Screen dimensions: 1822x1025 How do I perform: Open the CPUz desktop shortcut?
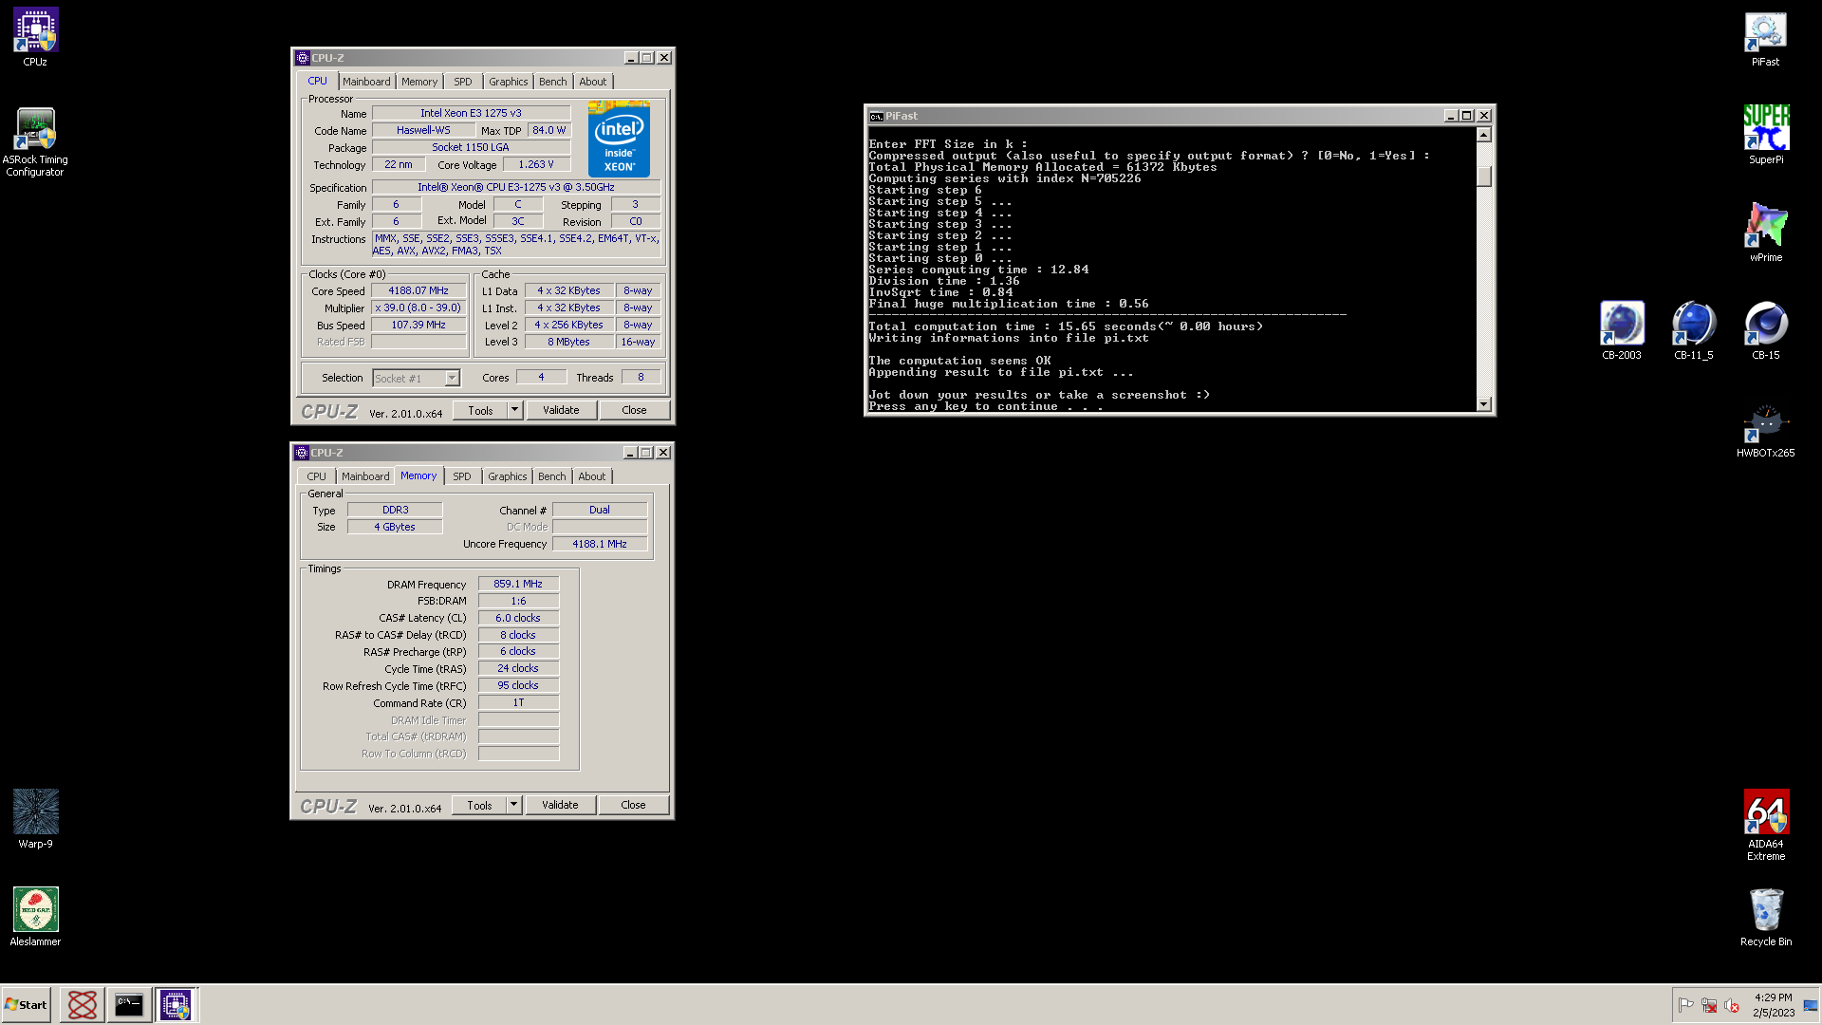coord(35,38)
